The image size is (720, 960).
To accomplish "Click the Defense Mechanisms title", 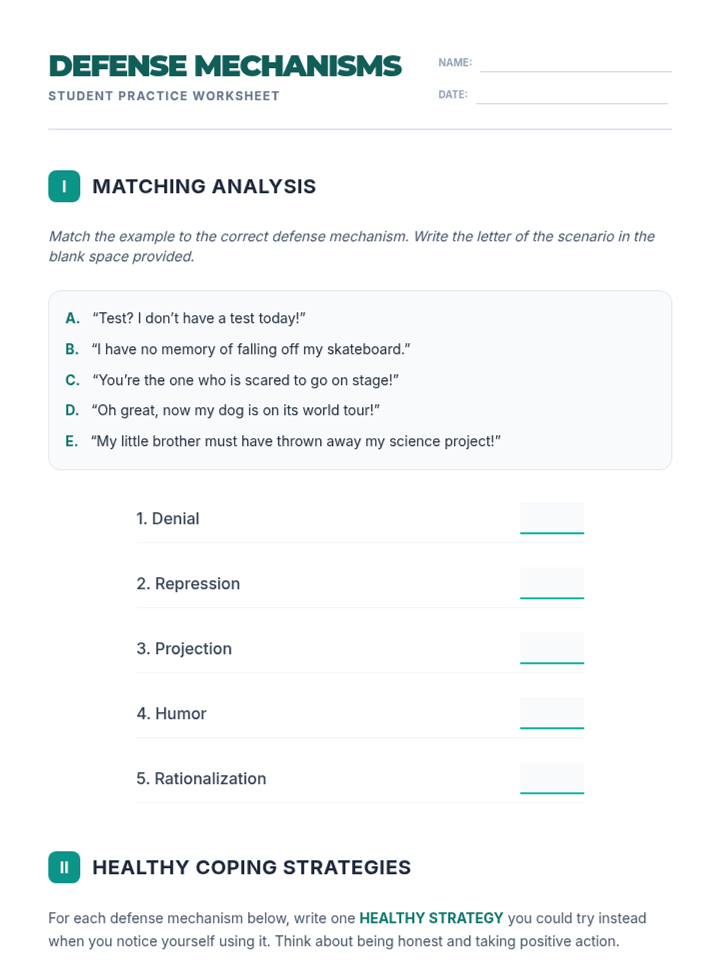I will [225, 66].
